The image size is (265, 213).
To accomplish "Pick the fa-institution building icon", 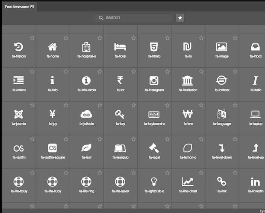I will (x=188, y=81).
